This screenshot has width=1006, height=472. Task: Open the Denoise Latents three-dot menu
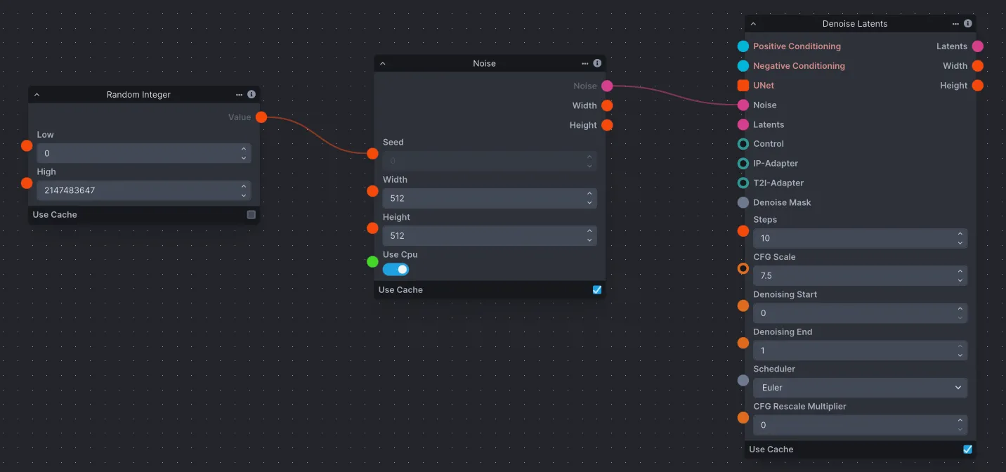955,23
